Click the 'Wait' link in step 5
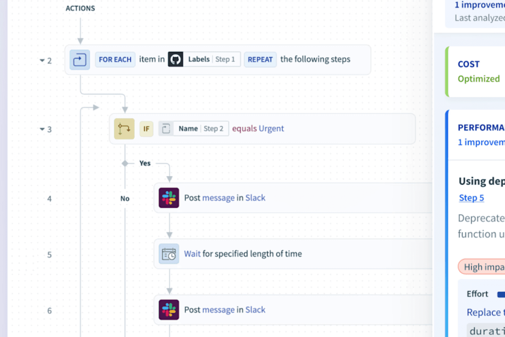Image resolution: width=505 pixels, height=337 pixels. point(192,254)
